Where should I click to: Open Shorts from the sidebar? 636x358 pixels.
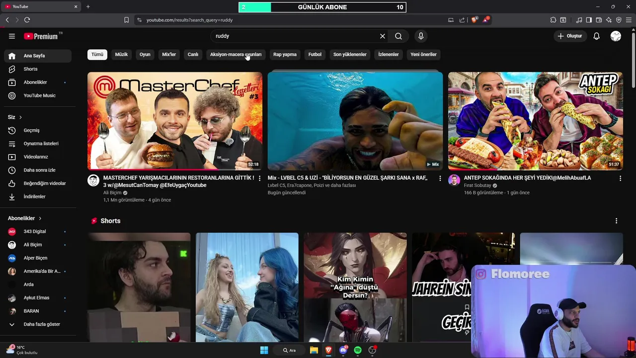(x=38, y=69)
